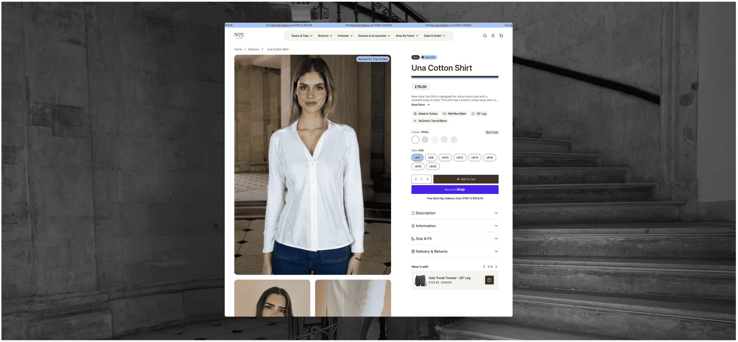The image size is (738, 342).
Task: Choose the fourth colour swatch
Action: (444, 140)
